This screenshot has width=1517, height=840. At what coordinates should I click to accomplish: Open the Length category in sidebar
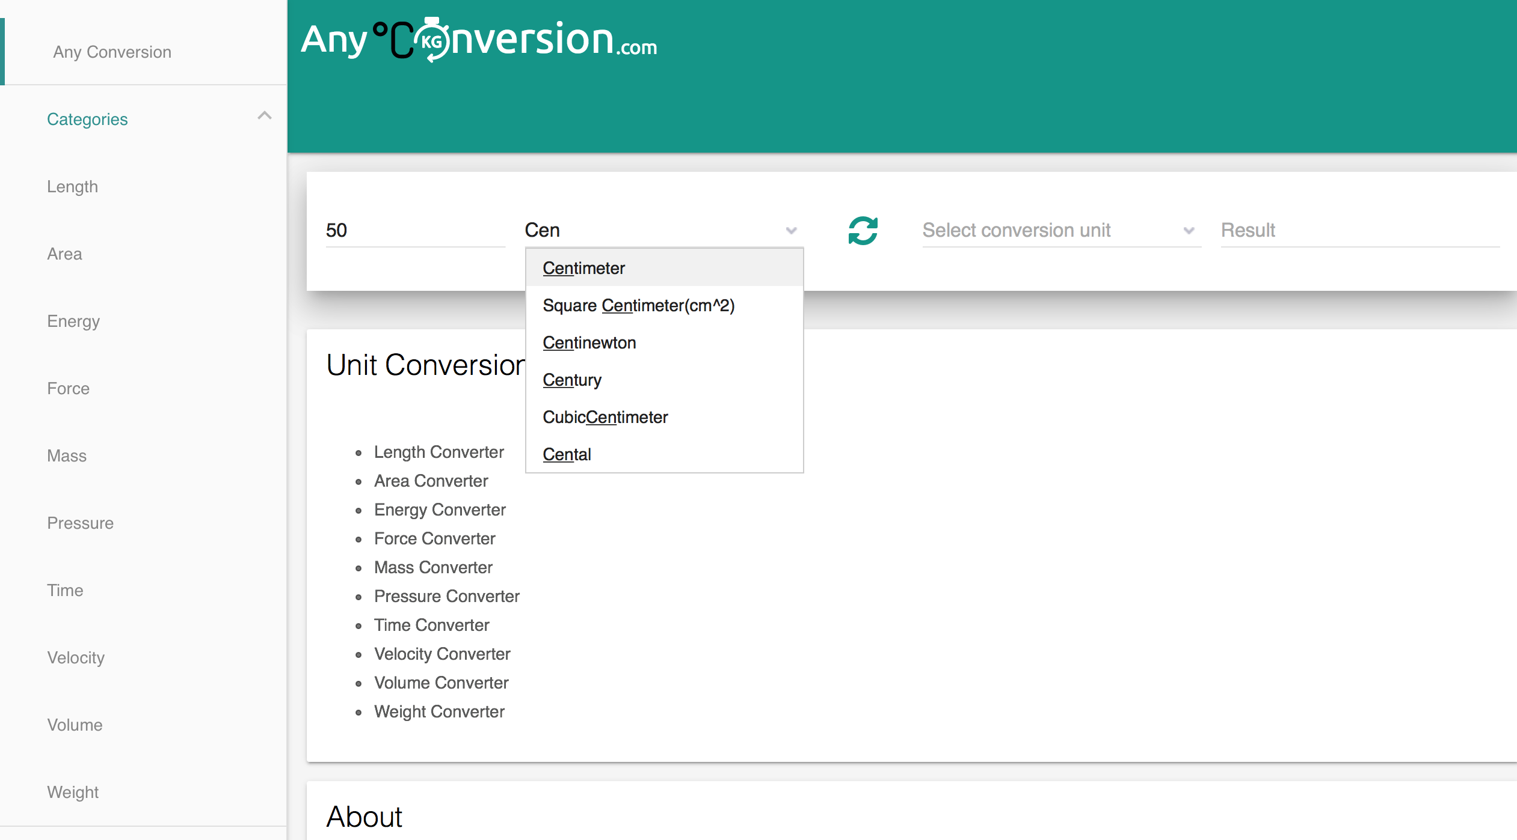72,187
